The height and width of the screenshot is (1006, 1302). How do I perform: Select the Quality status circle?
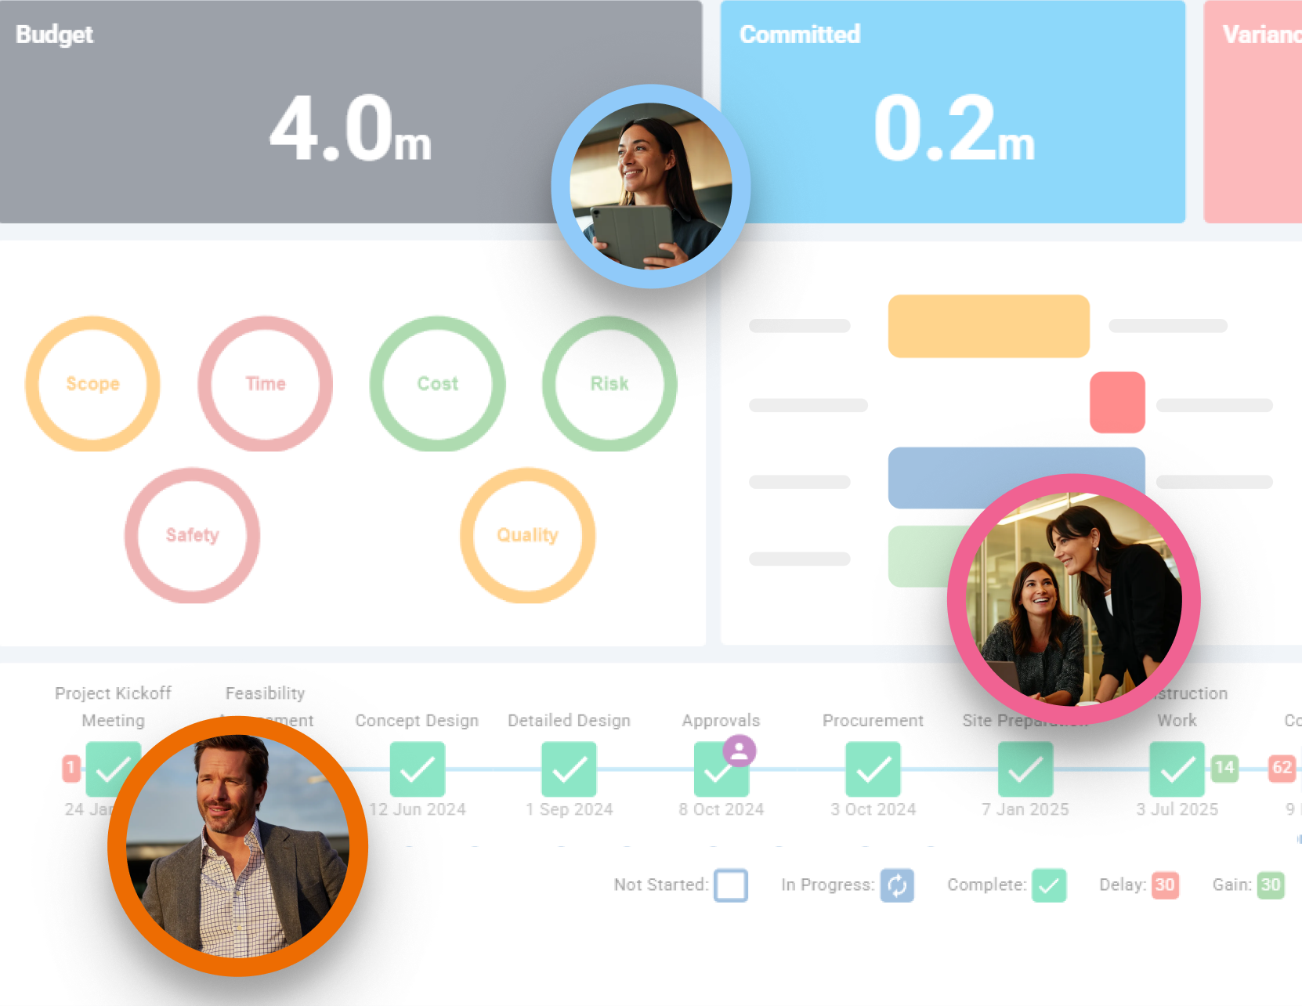(526, 534)
